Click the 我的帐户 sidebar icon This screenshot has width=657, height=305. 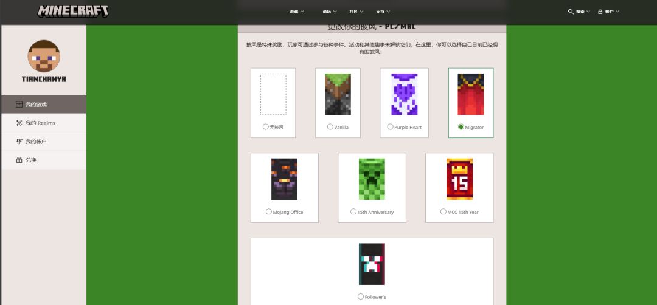click(19, 142)
